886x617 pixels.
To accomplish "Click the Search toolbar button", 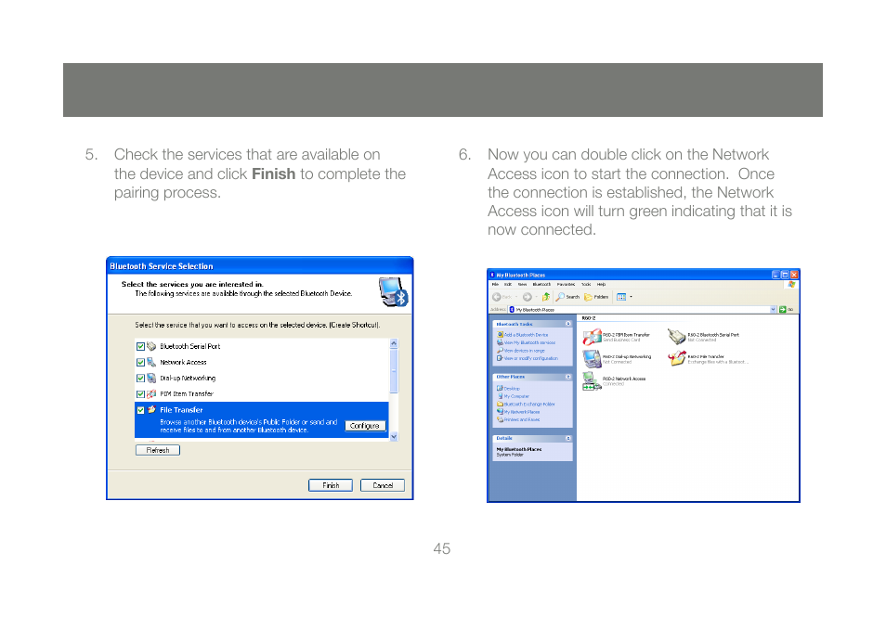I will click(567, 297).
